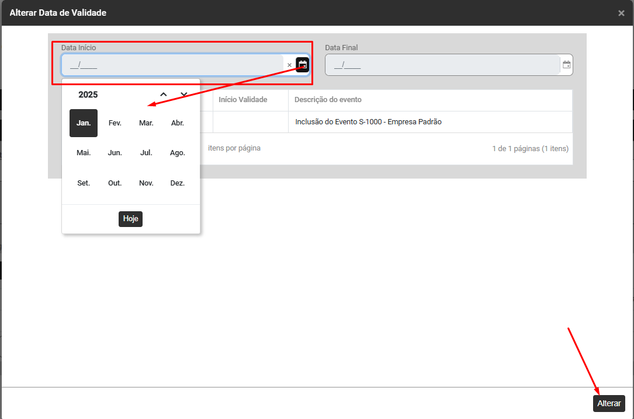Go to previous year with the up chevron

tap(164, 95)
